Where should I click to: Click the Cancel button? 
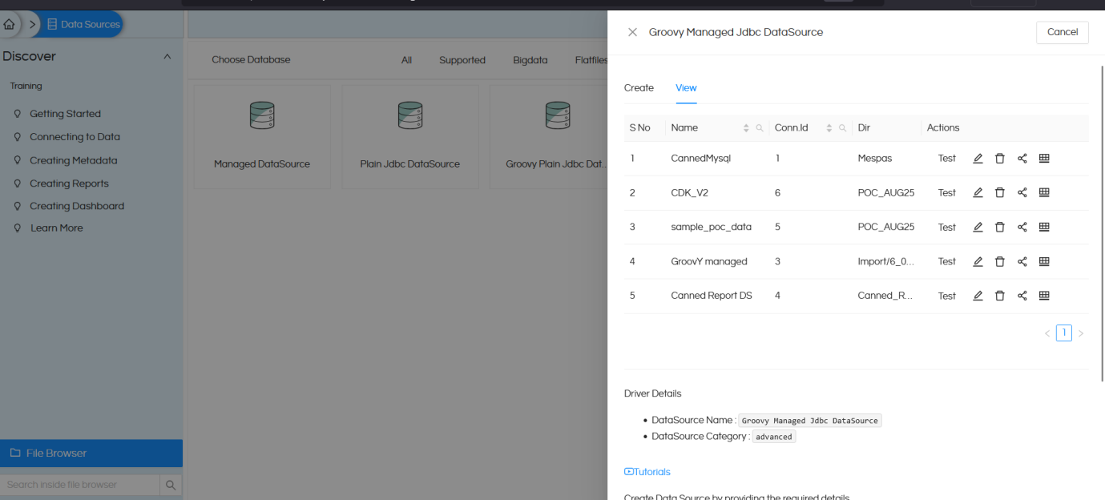click(1062, 32)
